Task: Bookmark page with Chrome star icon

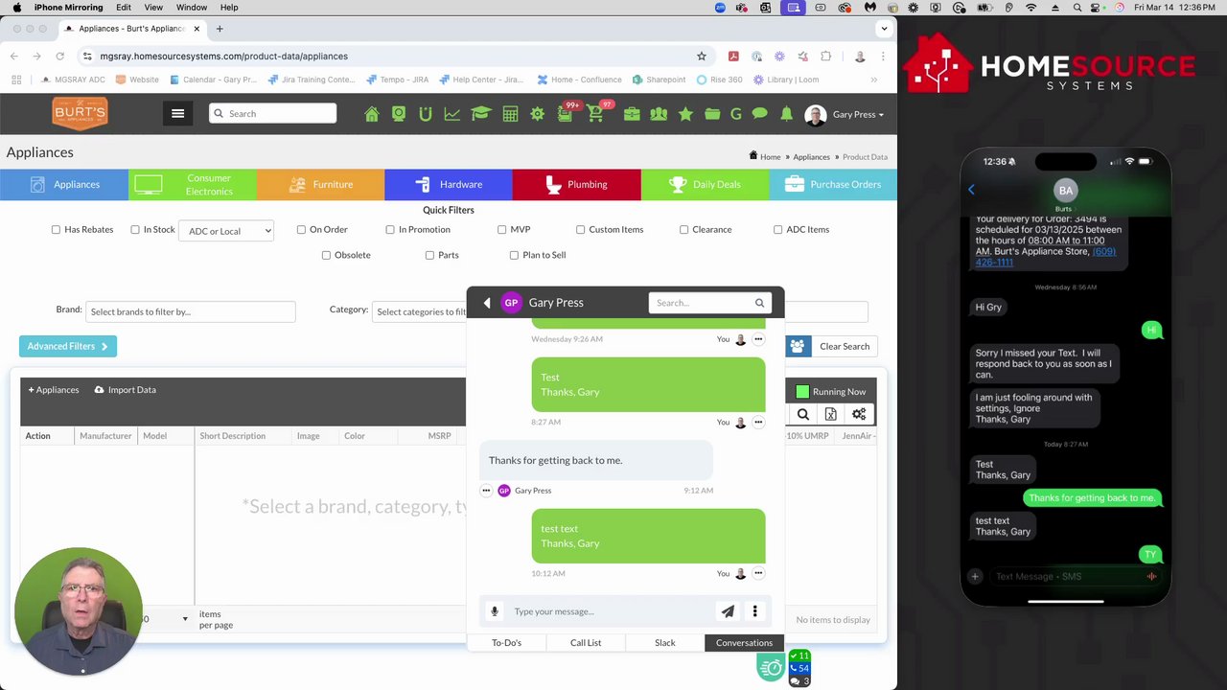Action: click(702, 57)
